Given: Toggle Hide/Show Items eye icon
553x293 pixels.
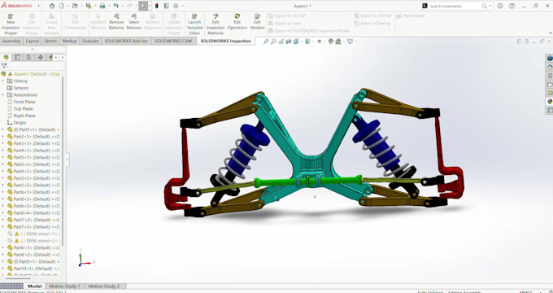Looking at the screenshot, I should coord(319,42).
